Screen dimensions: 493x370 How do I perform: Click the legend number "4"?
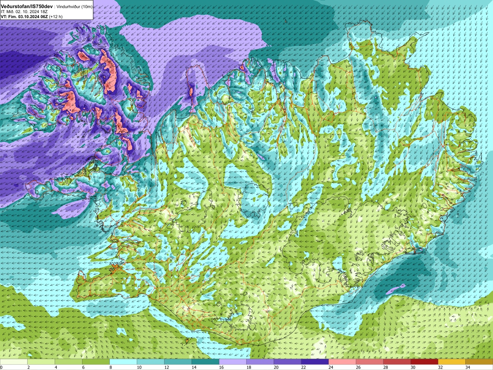coord(56,367)
